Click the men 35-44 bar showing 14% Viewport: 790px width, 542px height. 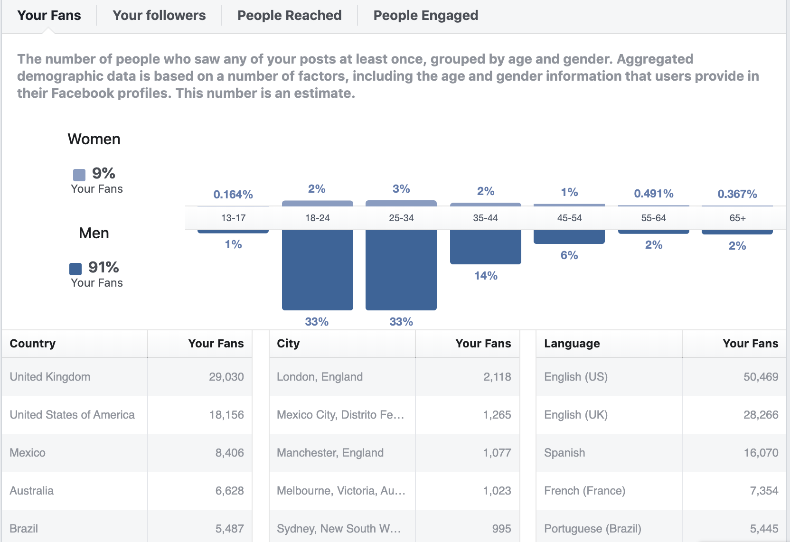486,247
